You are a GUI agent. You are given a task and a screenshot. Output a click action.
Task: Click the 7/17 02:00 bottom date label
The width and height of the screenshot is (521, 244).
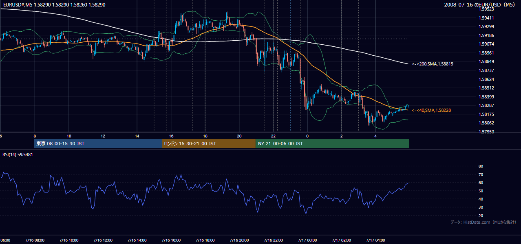pyautogui.click(x=341, y=240)
